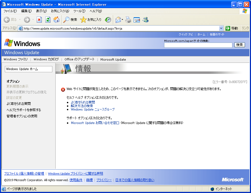This screenshot has height=193, width=251.
Task: Click the Back arrow toolbar icon
Action: [7, 20]
